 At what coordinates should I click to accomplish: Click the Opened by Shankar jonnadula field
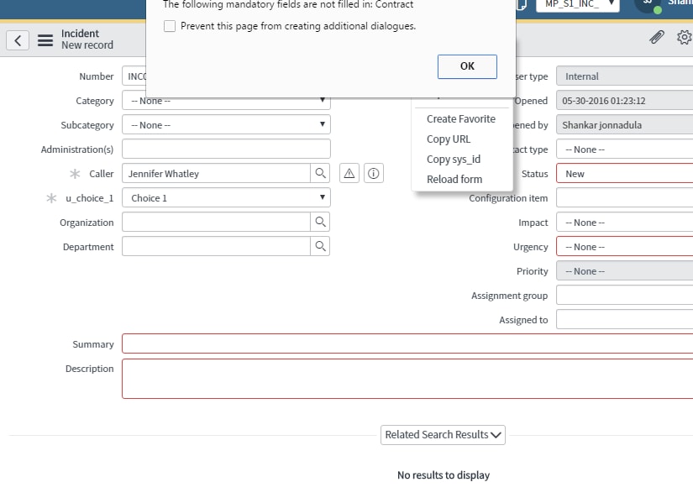(x=624, y=124)
